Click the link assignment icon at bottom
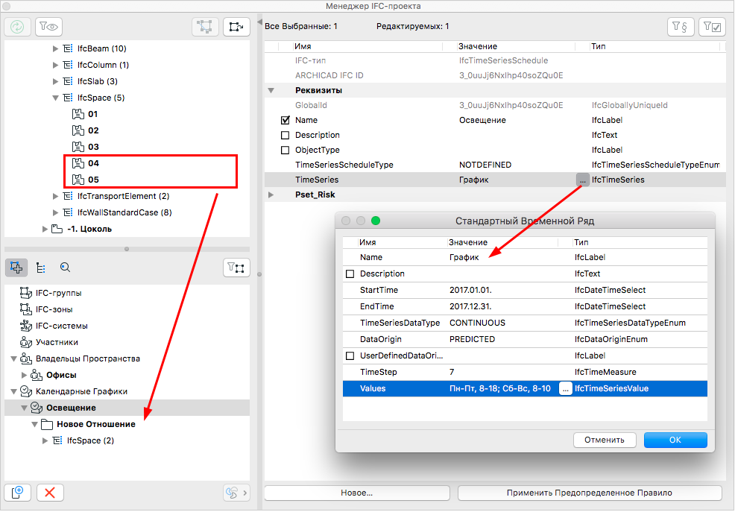Viewport: 735px width, 512px height. [236, 493]
